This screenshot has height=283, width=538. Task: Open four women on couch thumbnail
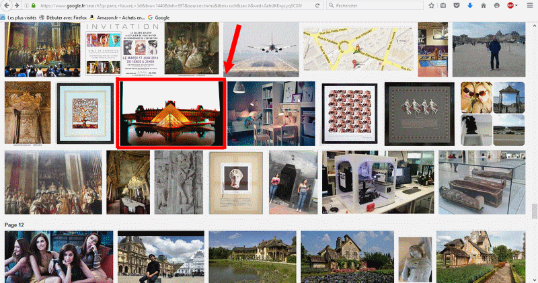coord(59,257)
